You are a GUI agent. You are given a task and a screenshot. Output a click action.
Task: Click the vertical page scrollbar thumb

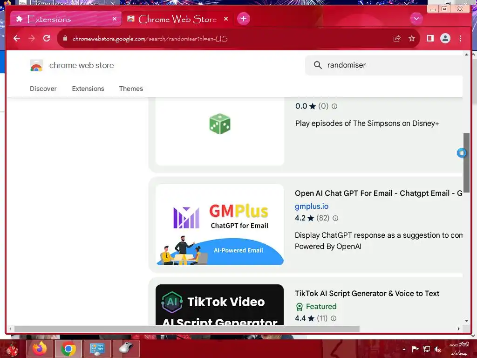[x=466, y=163]
